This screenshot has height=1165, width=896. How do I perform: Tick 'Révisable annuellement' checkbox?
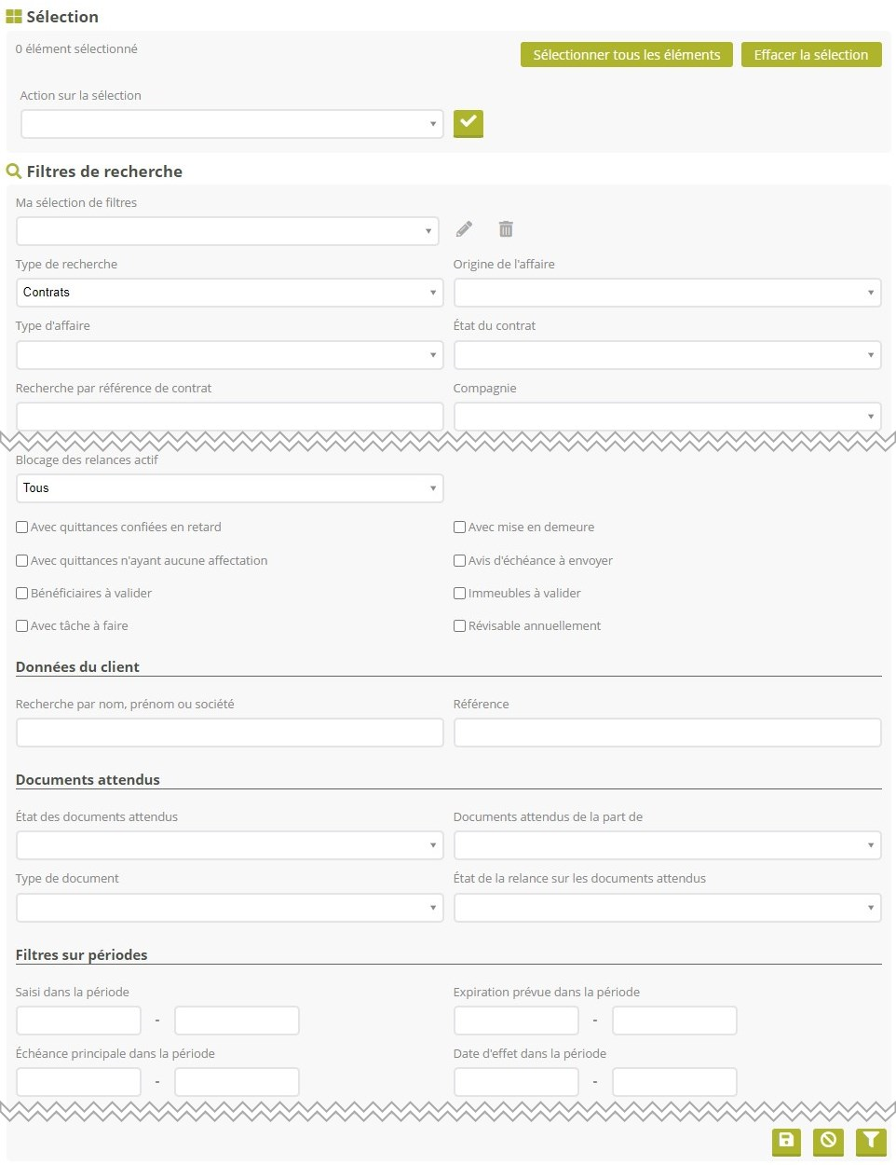[460, 626]
